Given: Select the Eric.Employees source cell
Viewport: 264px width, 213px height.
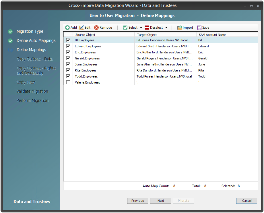Looking at the screenshot, I should pyautogui.click(x=104, y=52).
